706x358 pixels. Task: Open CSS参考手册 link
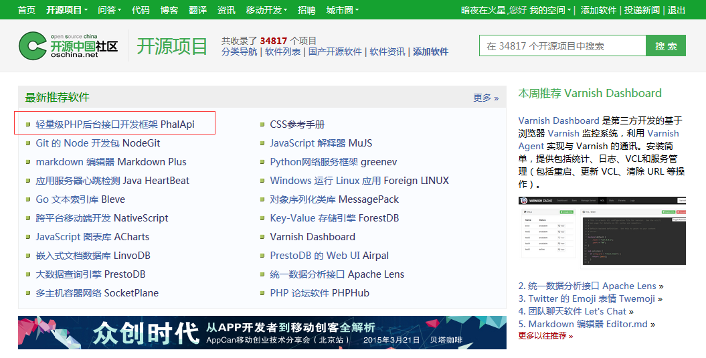[297, 124]
